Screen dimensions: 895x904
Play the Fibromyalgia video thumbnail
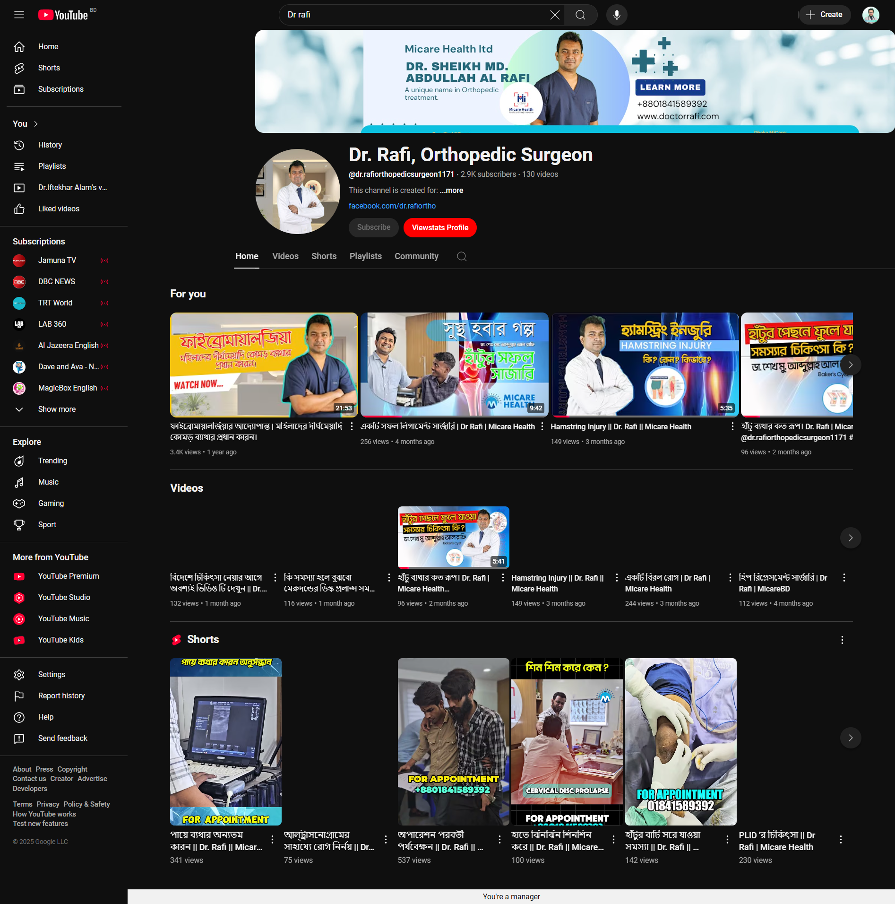point(264,365)
